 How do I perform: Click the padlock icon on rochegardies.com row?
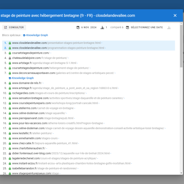10,93
